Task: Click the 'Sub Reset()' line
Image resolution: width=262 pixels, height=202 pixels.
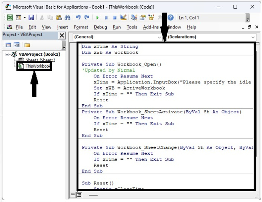Action: [98, 183]
